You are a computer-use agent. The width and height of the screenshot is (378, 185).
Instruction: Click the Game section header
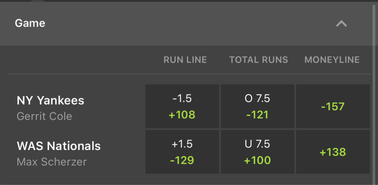pyautogui.click(x=30, y=23)
